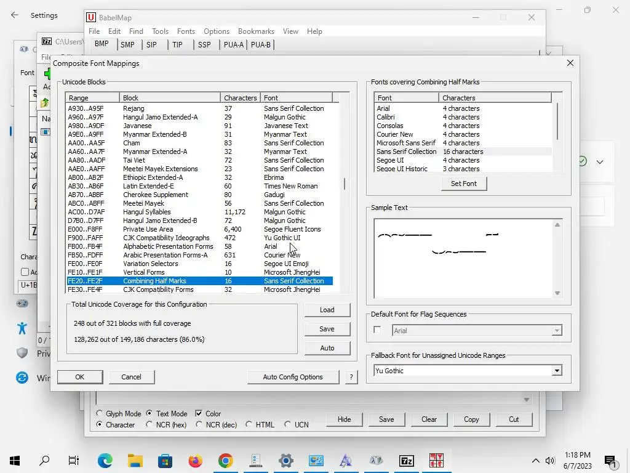Viewport: 630px width, 473px height.
Task: Close the Composite Font Mappings dialog
Action: 570,63
